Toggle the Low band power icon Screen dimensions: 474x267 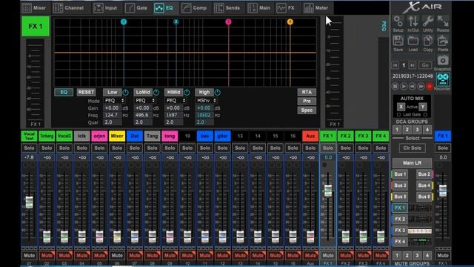pos(125,92)
